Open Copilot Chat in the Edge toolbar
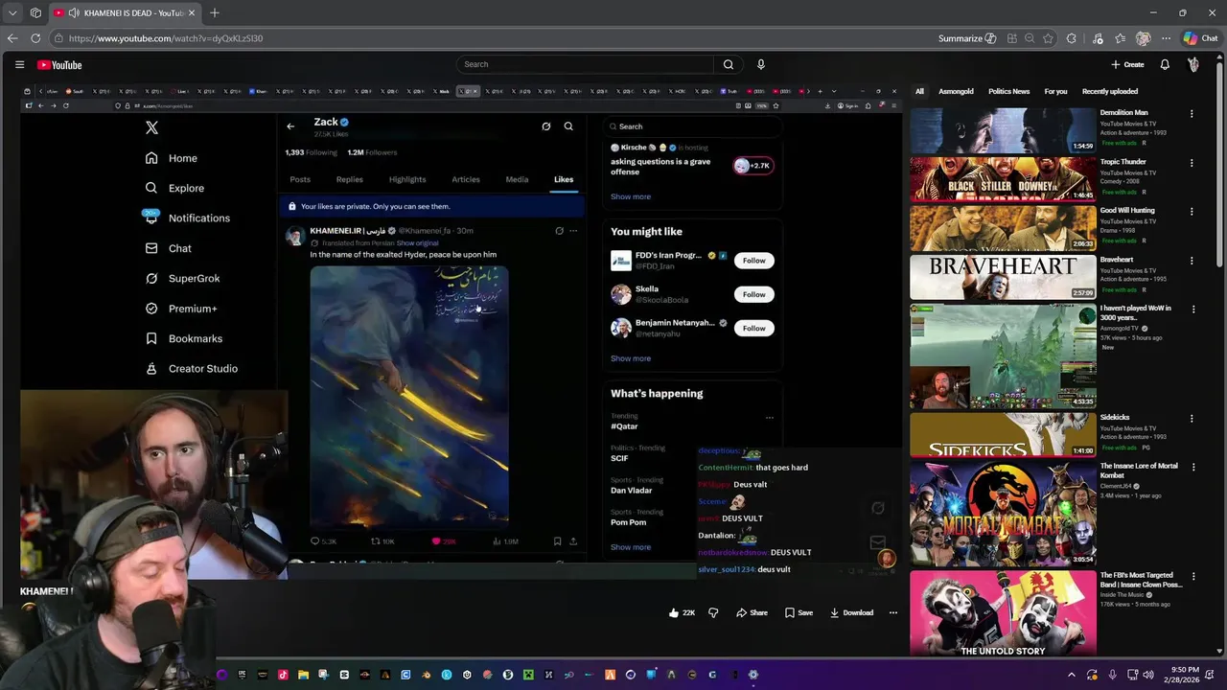The height and width of the screenshot is (690, 1227). 1200,38
